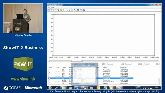Open Outlook taskbar icon

[x=98, y=88]
